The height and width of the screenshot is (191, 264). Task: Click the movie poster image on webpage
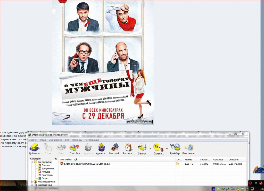point(103,63)
